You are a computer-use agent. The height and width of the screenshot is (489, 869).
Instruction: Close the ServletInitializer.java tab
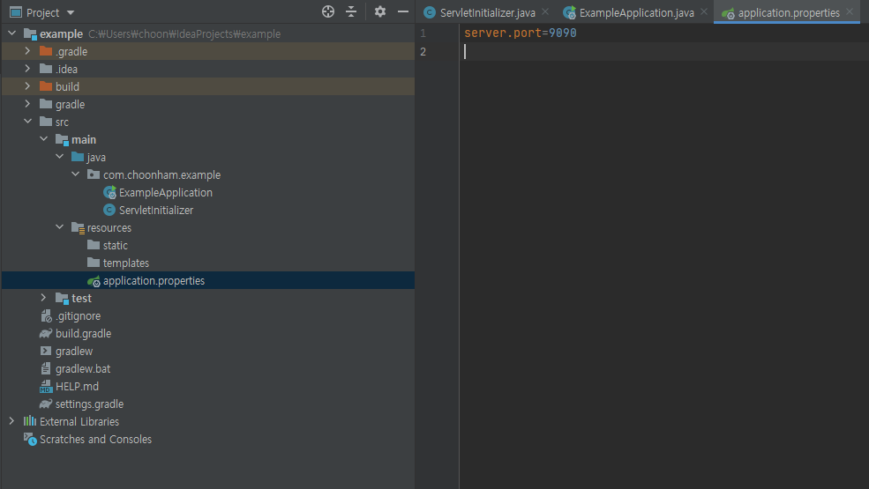point(545,11)
